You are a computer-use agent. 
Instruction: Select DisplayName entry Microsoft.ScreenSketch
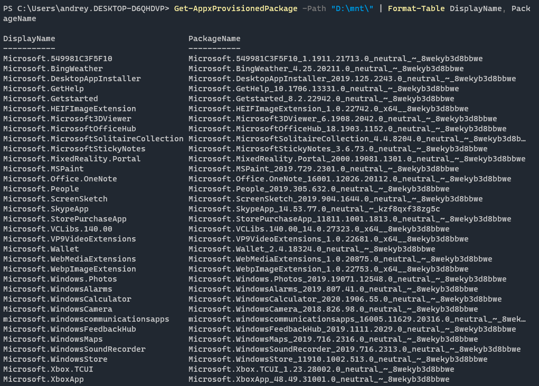(x=55, y=199)
